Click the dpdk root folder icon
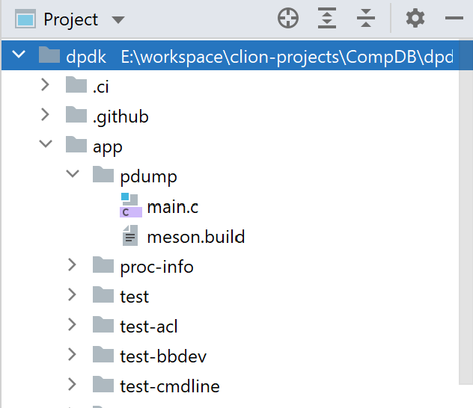 click(49, 55)
